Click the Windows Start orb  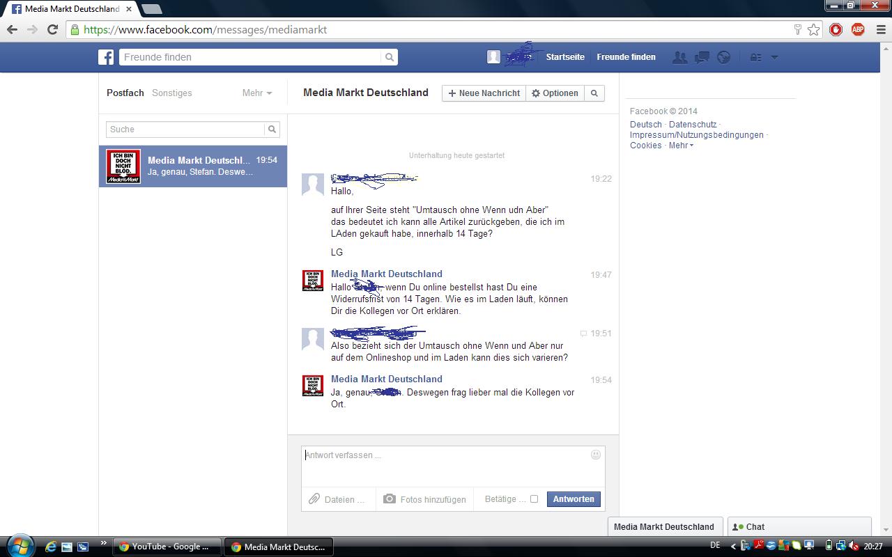20,546
